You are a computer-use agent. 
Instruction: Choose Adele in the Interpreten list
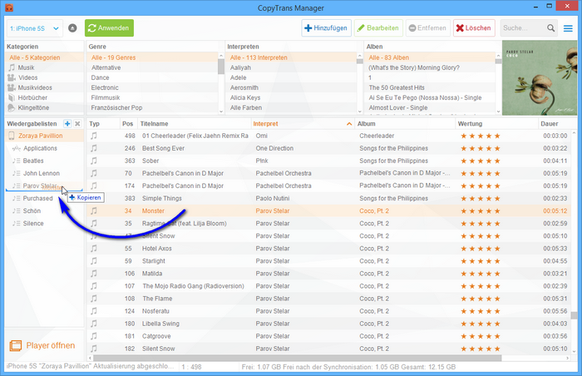(x=239, y=77)
